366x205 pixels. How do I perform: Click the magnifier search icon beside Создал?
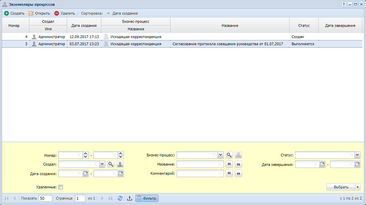coord(111,164)
